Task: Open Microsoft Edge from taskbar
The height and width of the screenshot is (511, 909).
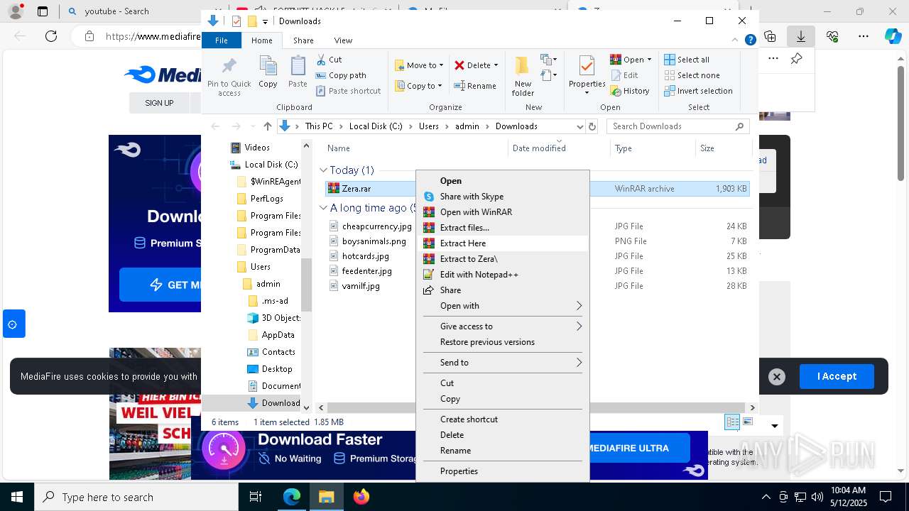Action: click(292, 497)
